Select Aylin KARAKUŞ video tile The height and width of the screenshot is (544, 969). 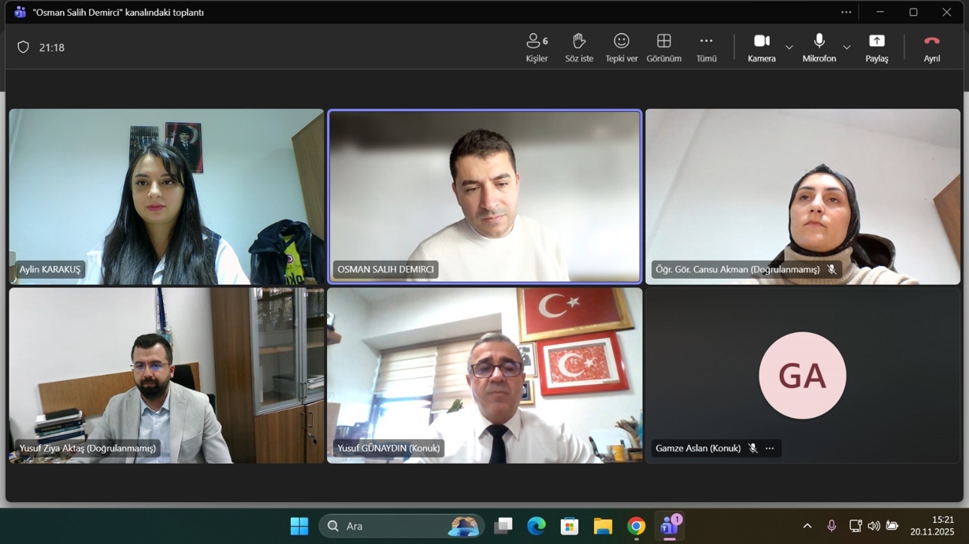coord(166,196)
